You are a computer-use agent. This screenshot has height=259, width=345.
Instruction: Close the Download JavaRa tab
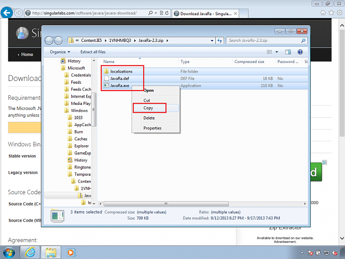(x=236, y=14)
